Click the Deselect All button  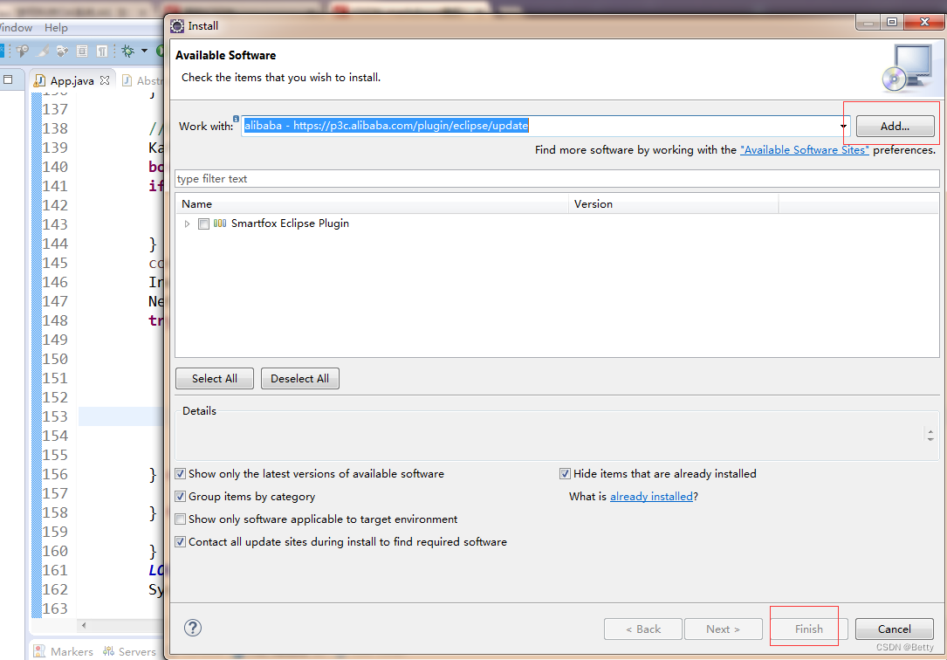(x=300, y=379)
